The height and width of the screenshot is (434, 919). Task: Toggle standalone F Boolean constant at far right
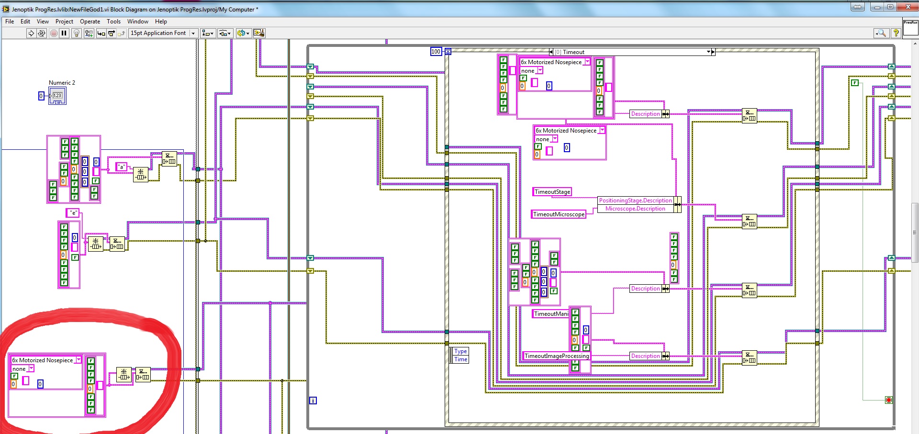(854, 83)
